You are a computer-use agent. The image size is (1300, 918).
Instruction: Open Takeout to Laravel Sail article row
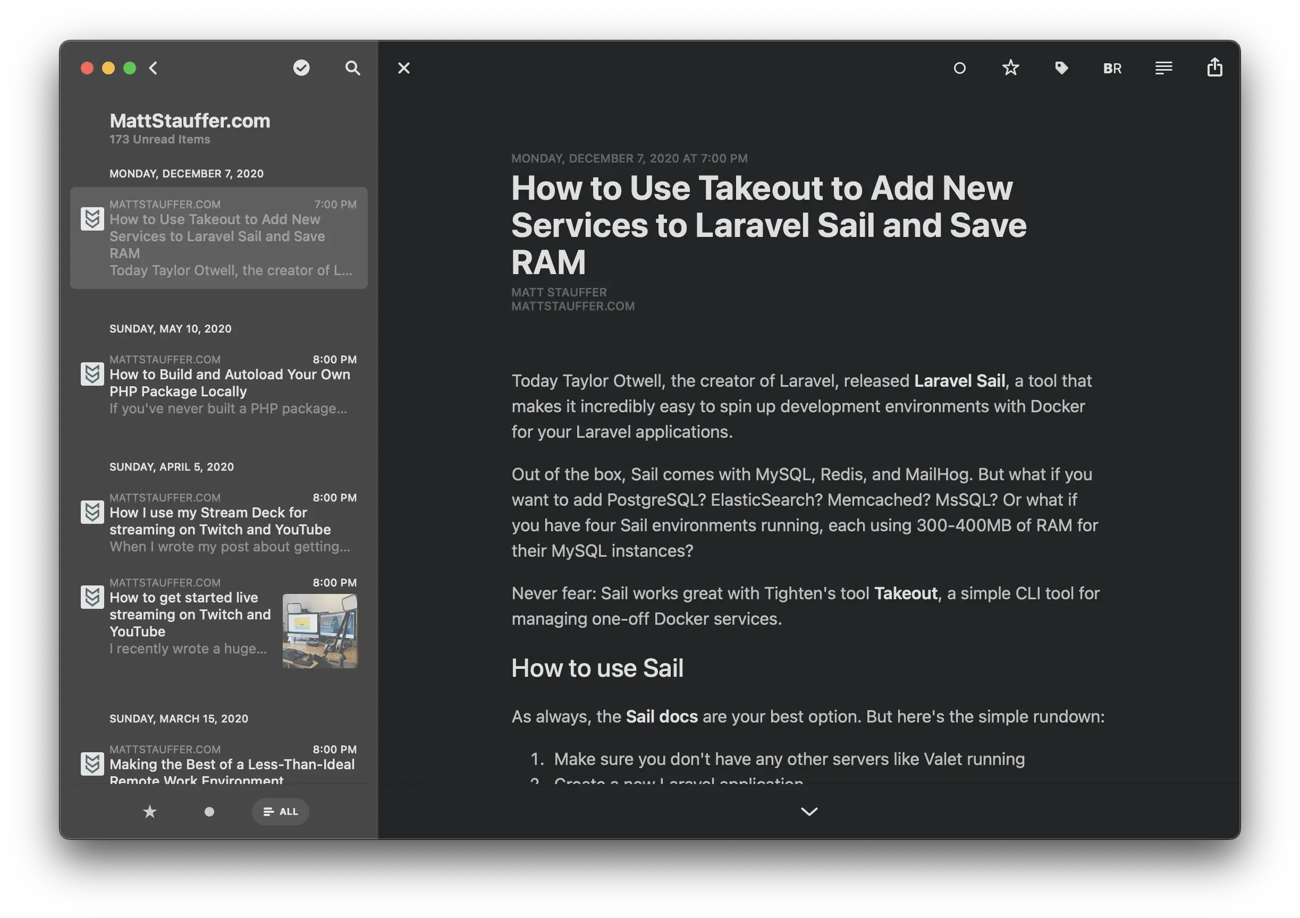click(218, 237)
